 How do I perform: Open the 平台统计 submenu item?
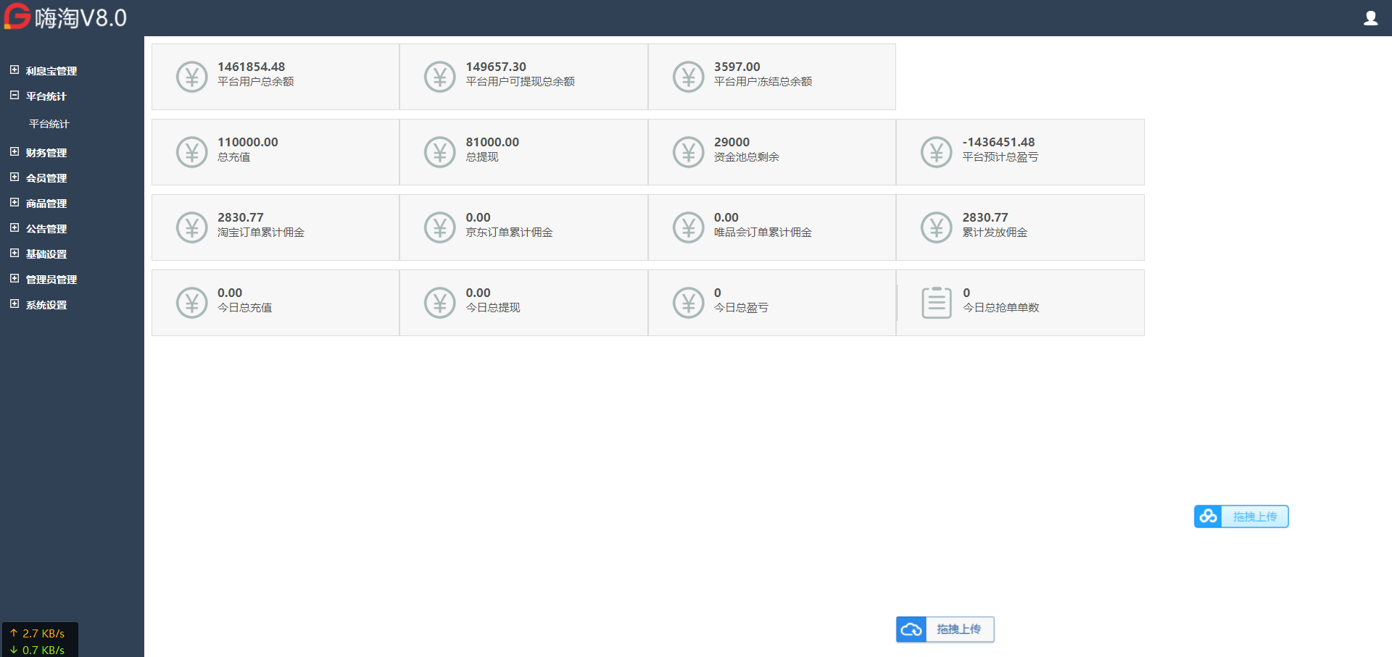pyautogui.click(x=49, y=124)
